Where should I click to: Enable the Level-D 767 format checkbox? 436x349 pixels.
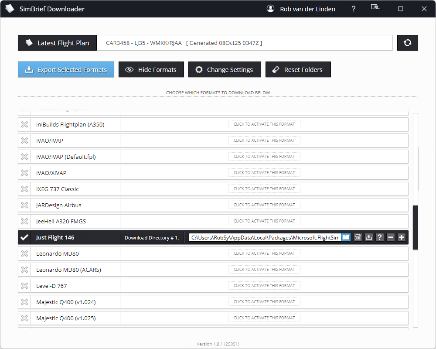[25, 286]
